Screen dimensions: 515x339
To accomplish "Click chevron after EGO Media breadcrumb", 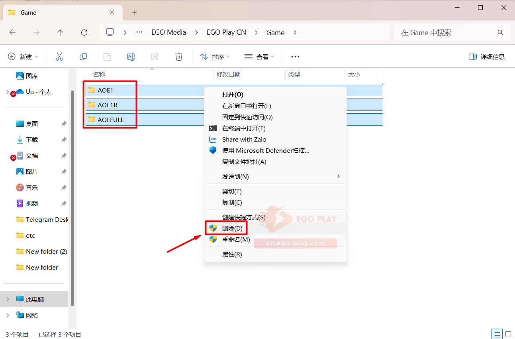I will tap(196, 32).
